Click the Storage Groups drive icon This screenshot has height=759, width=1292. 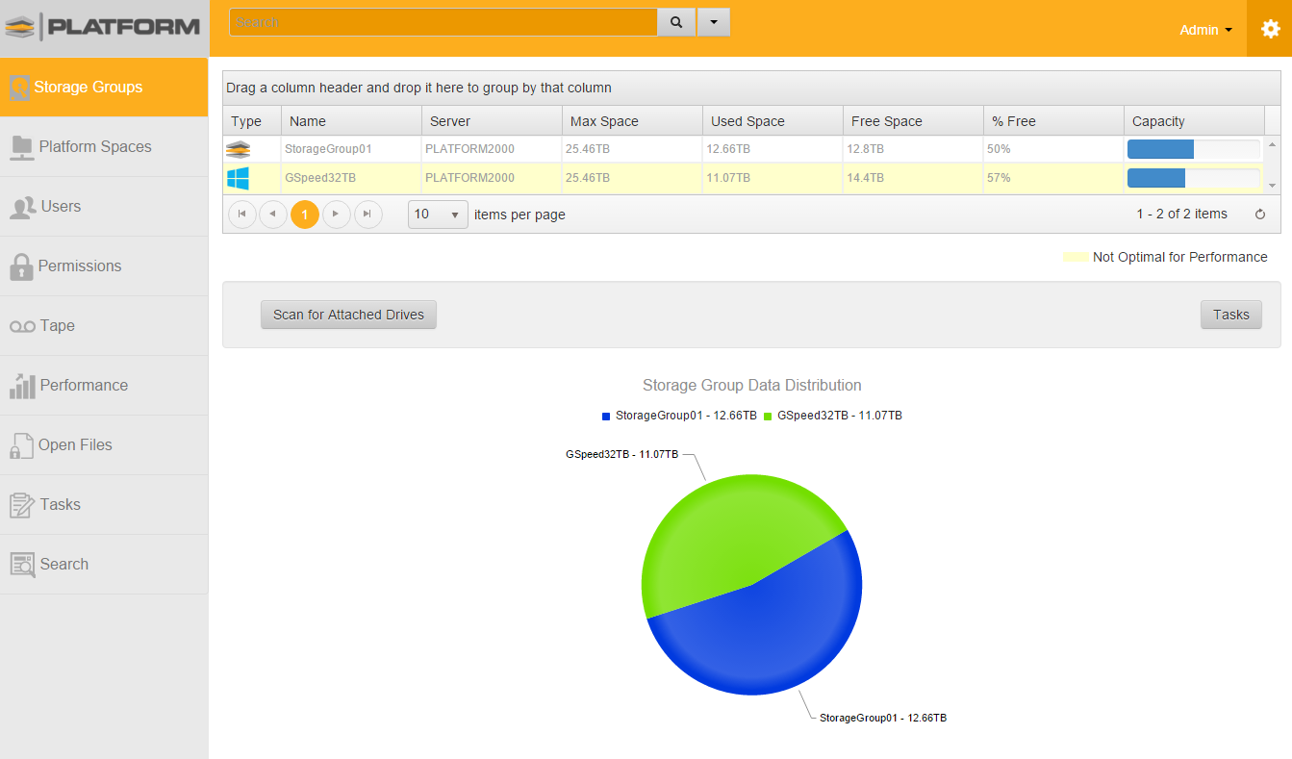pos(19,88)
